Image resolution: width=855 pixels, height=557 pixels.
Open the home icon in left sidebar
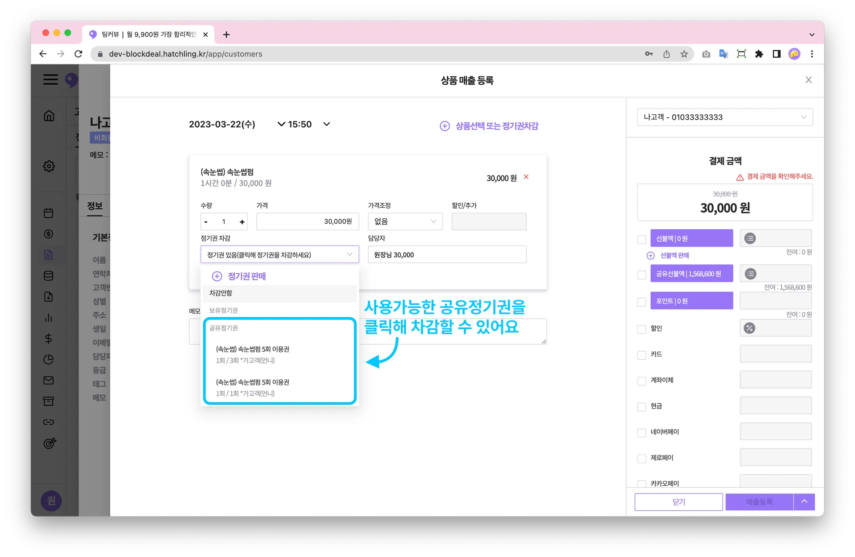(x=49, y=116)
